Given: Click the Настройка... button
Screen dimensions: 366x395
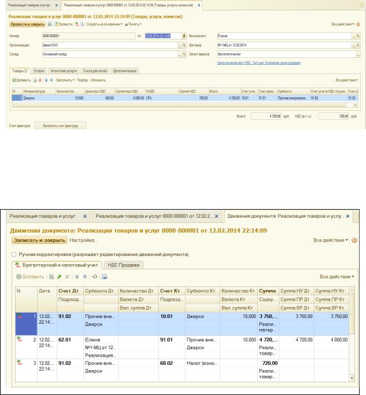Looking at the screenshot, I should pos(83,240).
